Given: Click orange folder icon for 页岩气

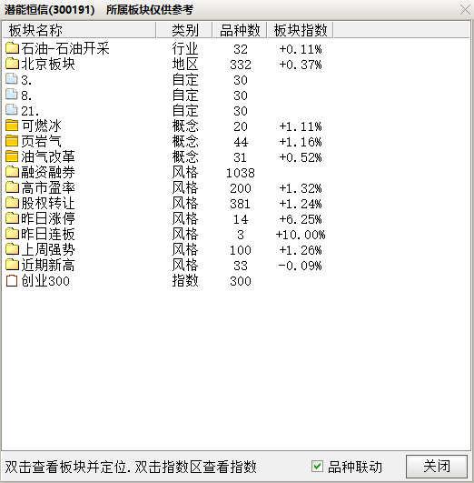Looking at the screenshot, I should [12, 141].
